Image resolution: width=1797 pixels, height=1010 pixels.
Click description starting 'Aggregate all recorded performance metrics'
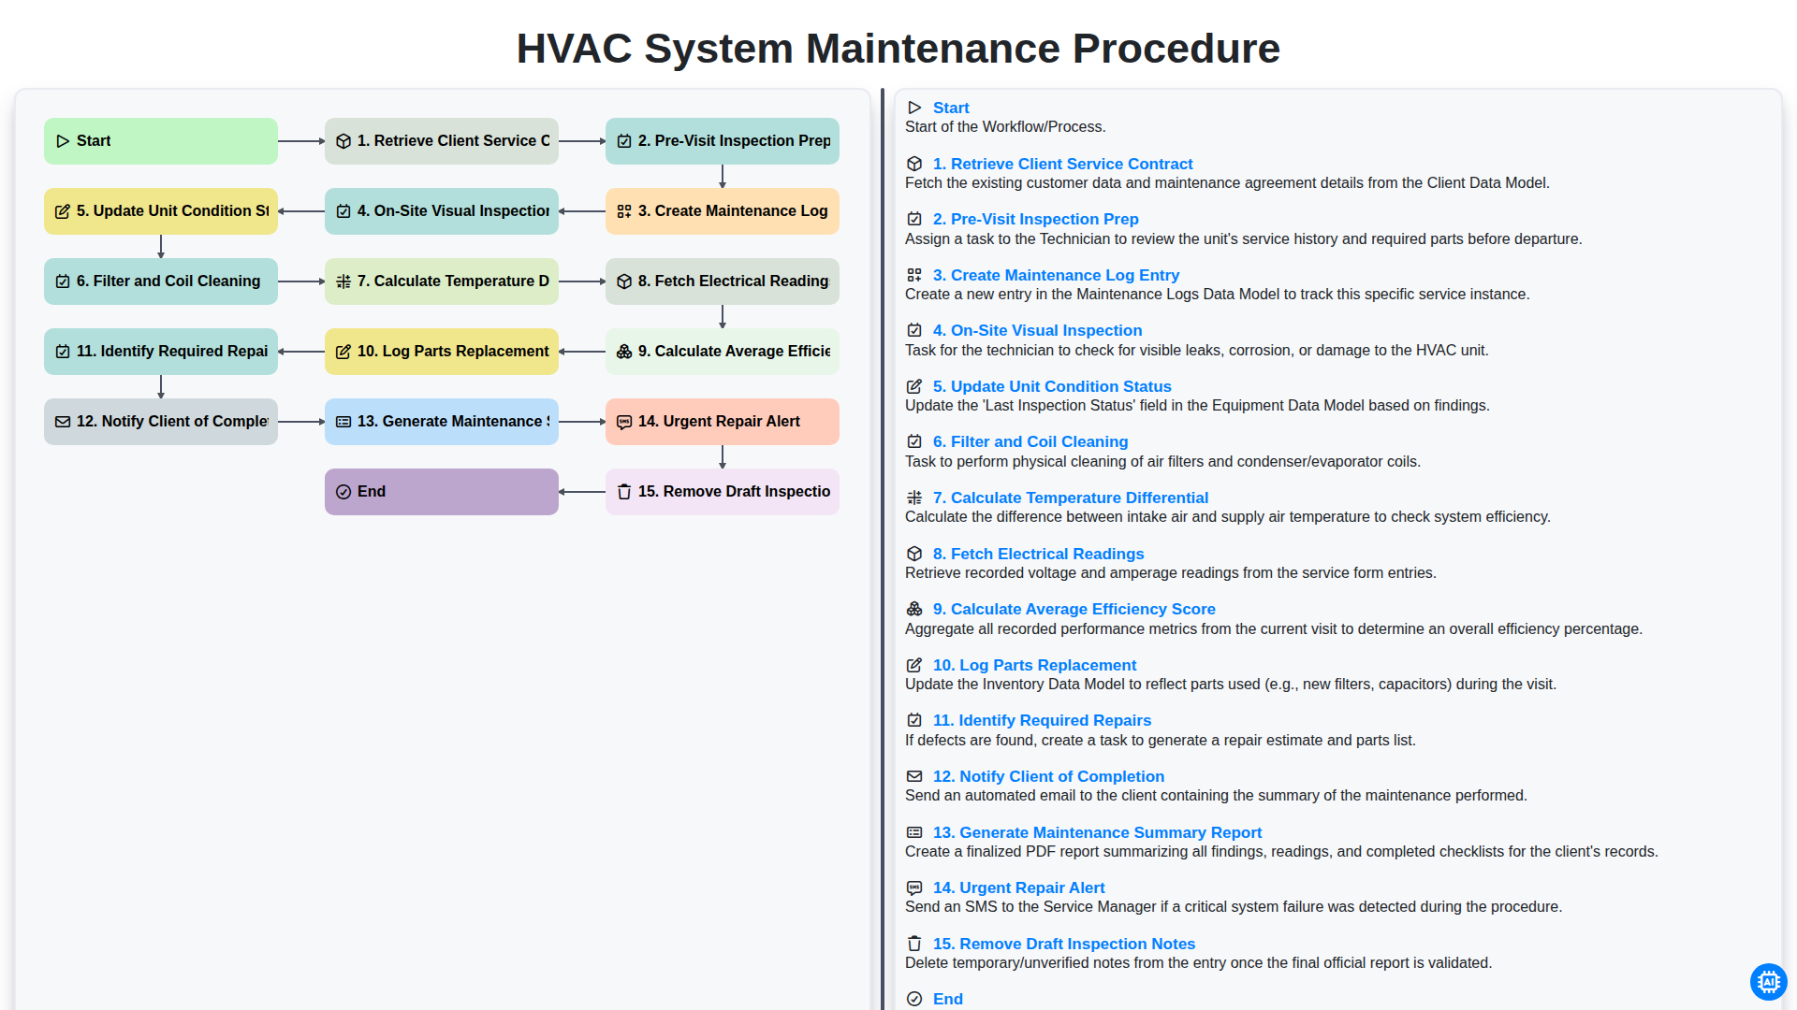pos(1273,629)
